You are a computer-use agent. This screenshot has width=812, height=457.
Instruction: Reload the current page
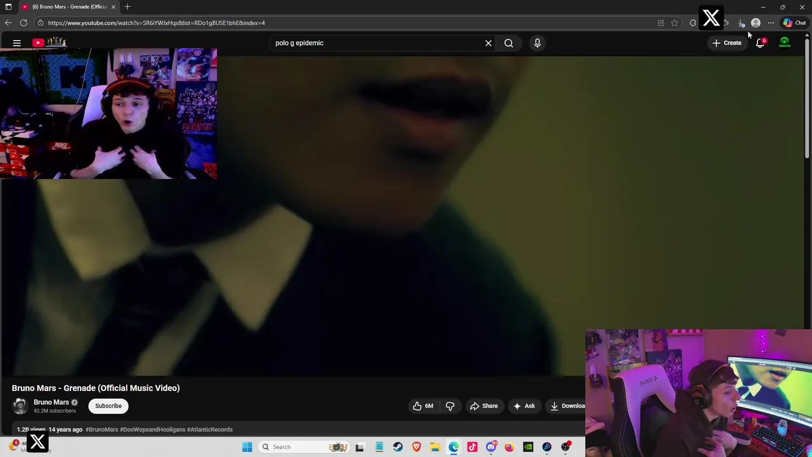pyautogui.click(x=23, y=23)
